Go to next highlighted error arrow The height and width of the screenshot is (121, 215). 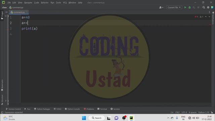tap(209, 17)
